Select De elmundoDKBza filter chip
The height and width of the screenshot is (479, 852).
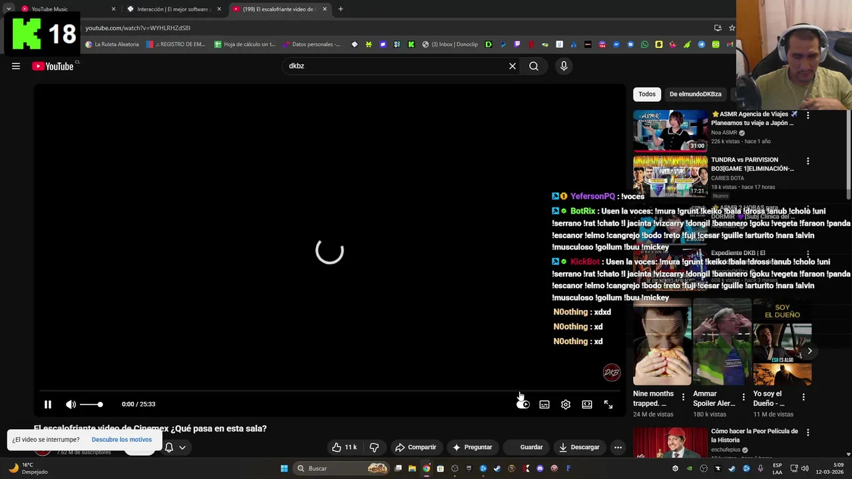click(x=696, y=94)
